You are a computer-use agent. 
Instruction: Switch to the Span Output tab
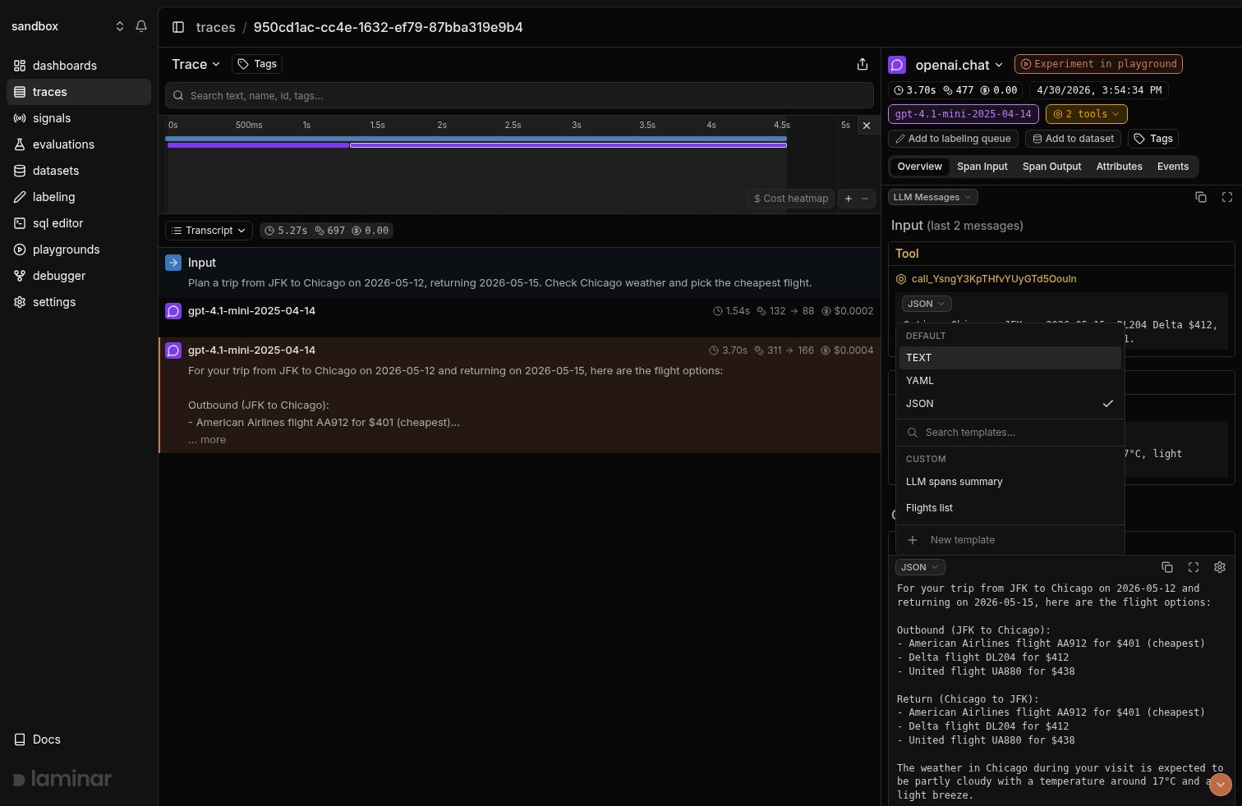tap(1051, 167)
